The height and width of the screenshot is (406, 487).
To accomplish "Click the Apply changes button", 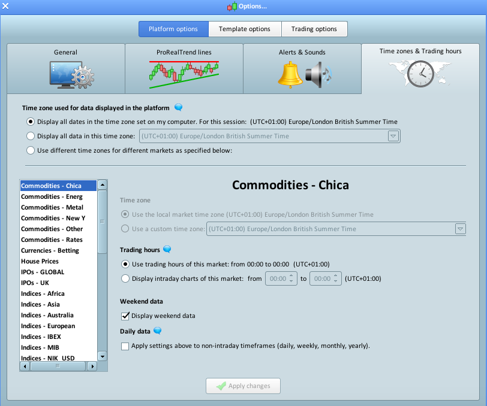I will (x=243, y=386).
